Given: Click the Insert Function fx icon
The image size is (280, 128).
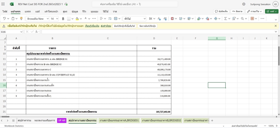Looking at the screenshot, I should [x=36, y=32].
